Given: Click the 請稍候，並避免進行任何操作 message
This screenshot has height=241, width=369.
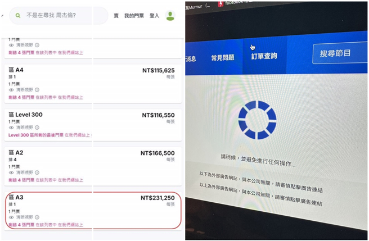Looking at the screenshot, I should 258,160.
